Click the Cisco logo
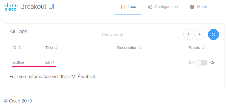This screenshot has width=228, height=106. click(11, 7)
